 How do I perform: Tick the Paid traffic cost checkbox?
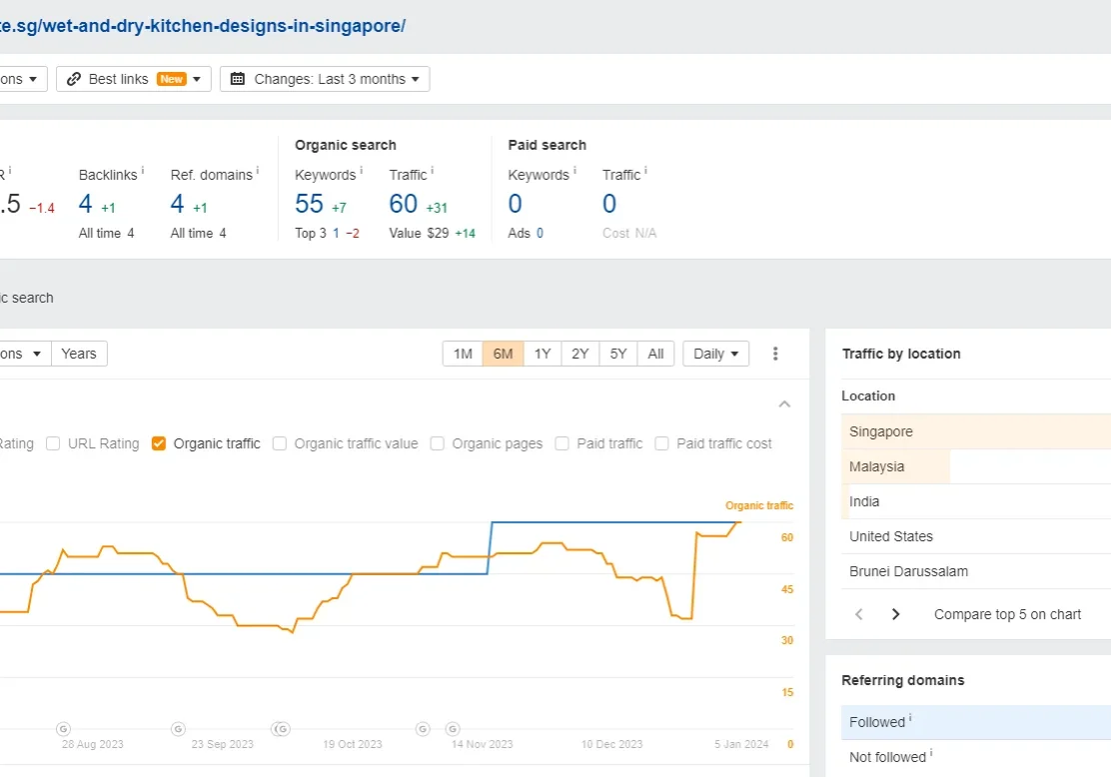[x=661, y=443]
